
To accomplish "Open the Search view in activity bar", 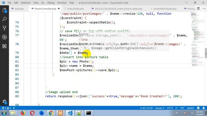I will 5,19.
